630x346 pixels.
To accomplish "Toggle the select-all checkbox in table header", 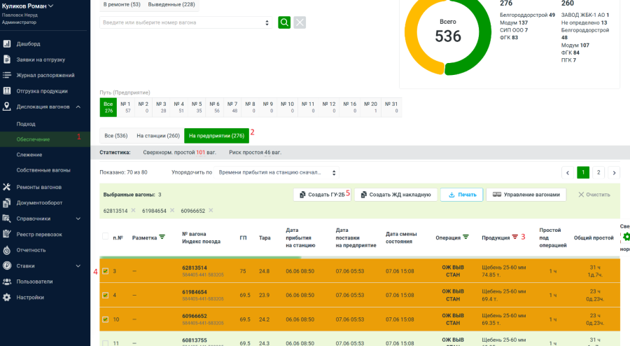I will click(105, 237).
